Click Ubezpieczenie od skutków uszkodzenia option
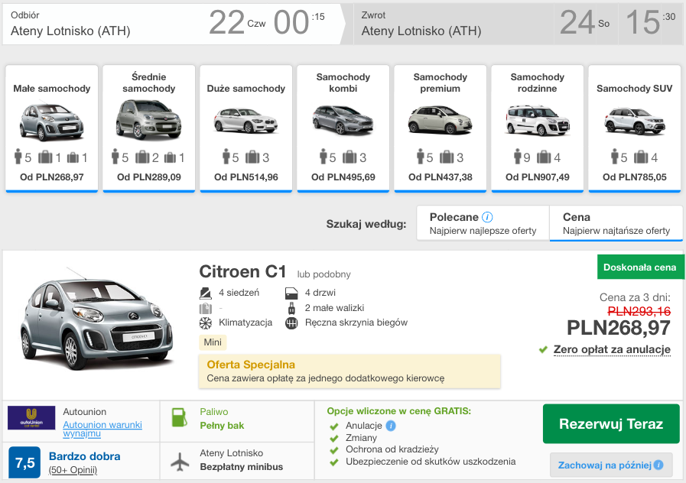The image size is (686, 483). coord(431,462)
